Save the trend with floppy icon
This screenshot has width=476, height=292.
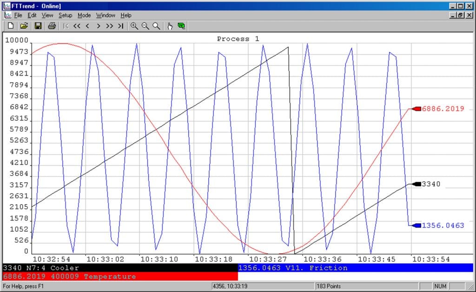tap(38, 26)
